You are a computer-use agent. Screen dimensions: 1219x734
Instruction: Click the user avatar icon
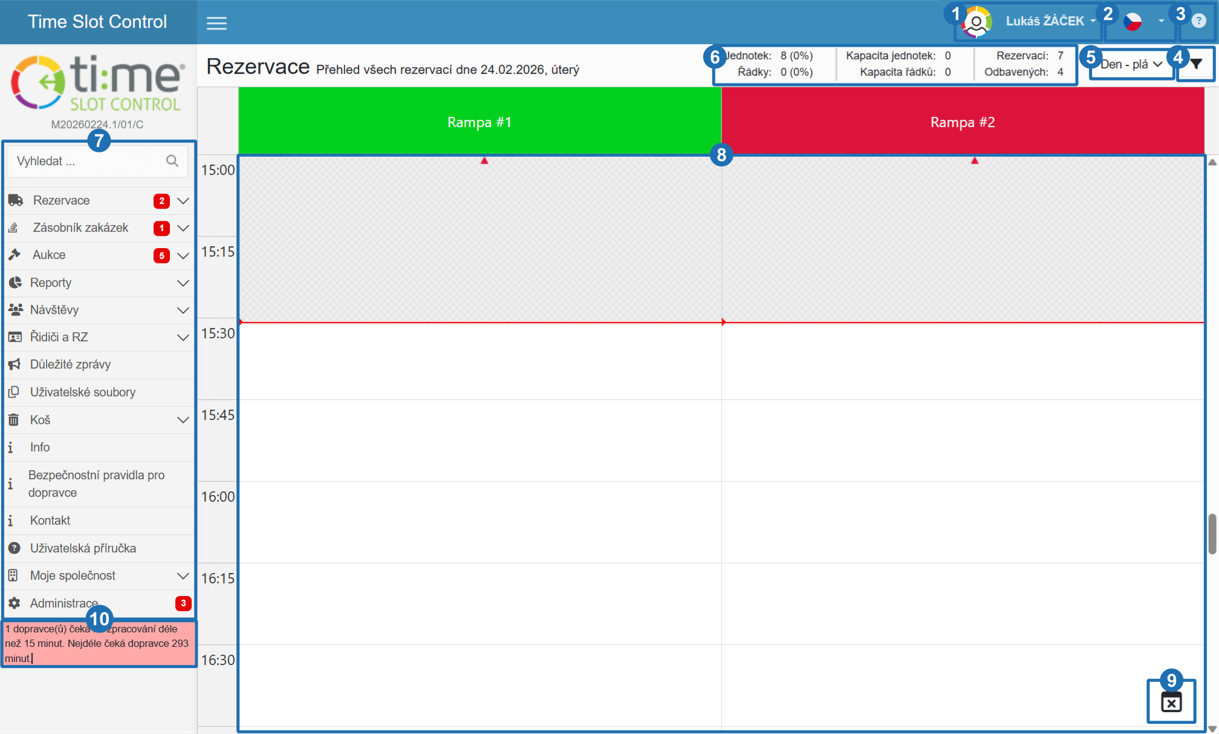click(977, 22)
